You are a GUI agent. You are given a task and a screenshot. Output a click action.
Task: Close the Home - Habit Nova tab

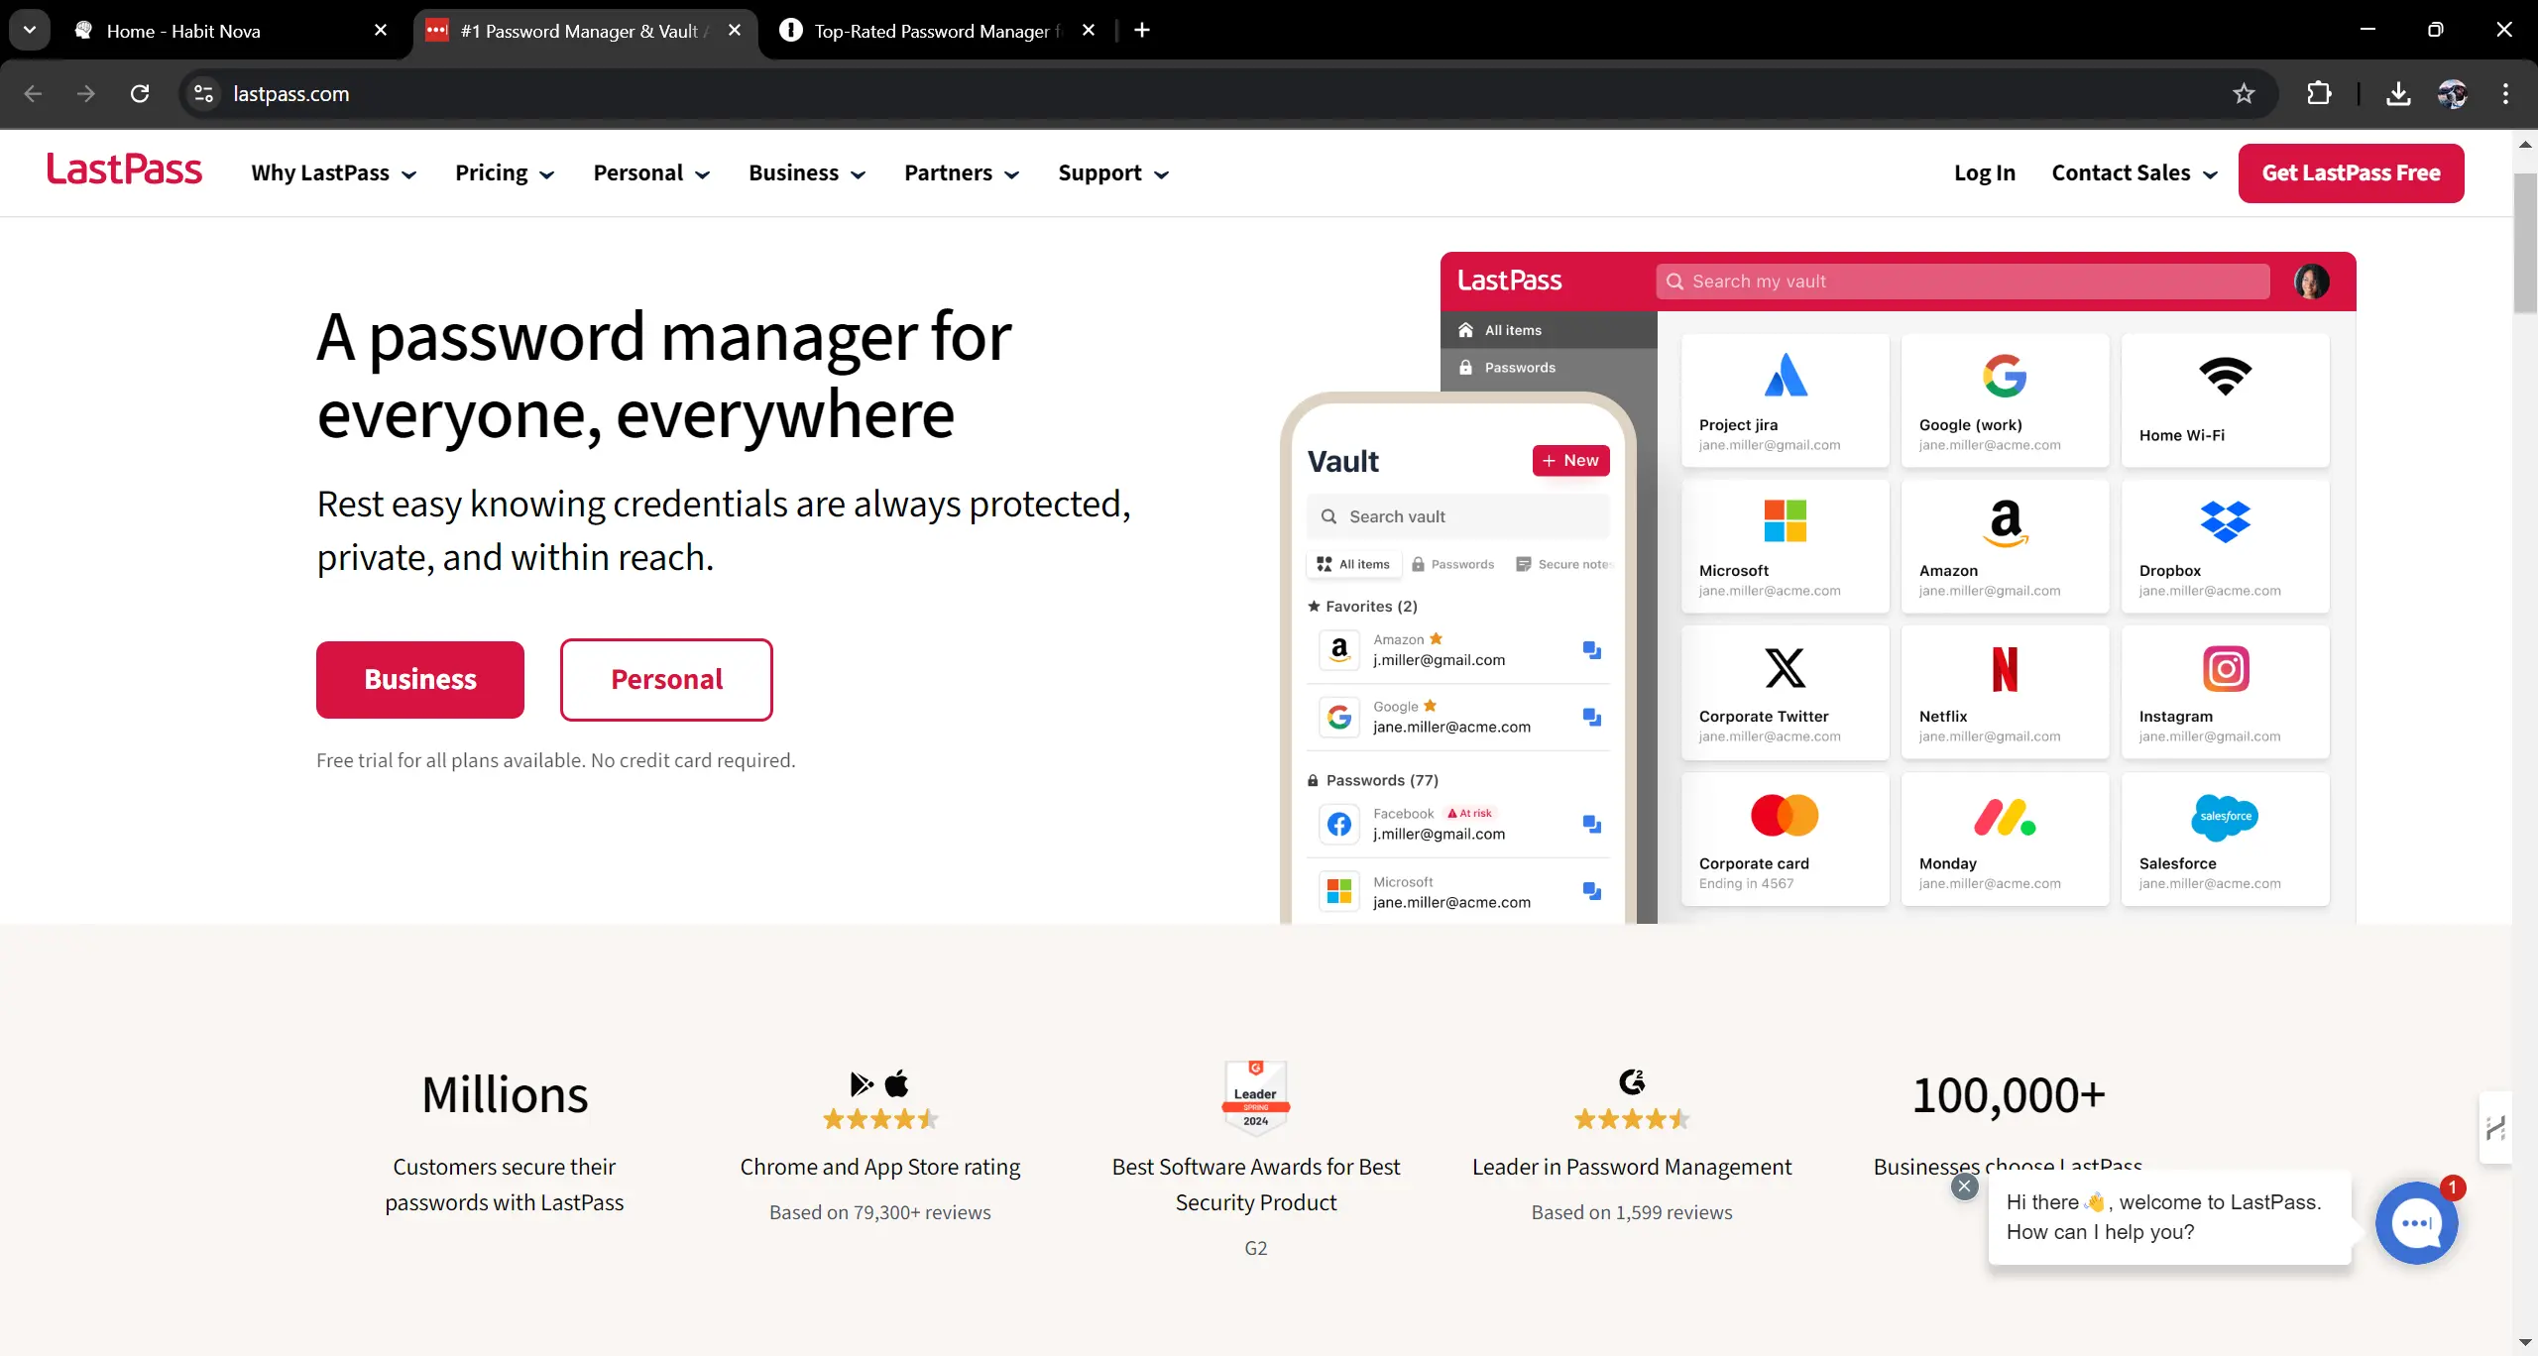click(x=381, y=31)
